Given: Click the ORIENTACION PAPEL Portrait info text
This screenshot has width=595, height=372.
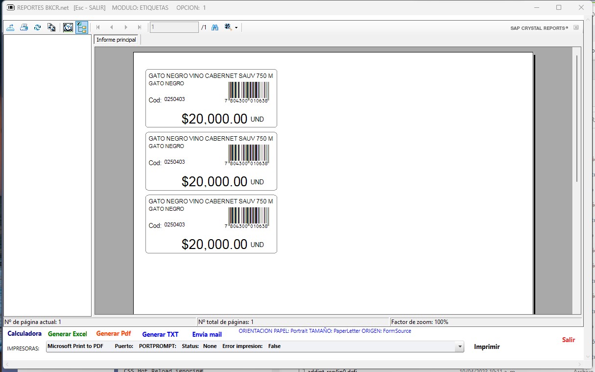Looking at the screenshot, I should coord(325,331).
